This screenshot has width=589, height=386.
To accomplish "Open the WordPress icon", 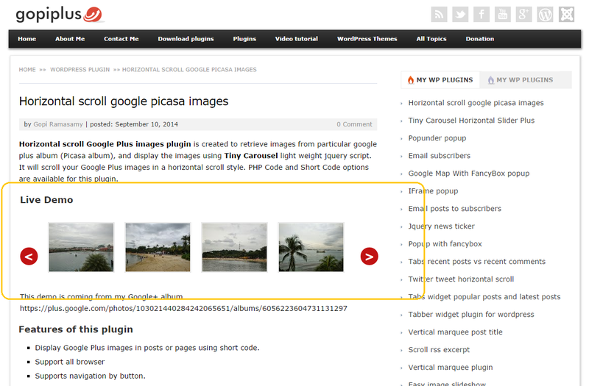I will pos(545,15).
